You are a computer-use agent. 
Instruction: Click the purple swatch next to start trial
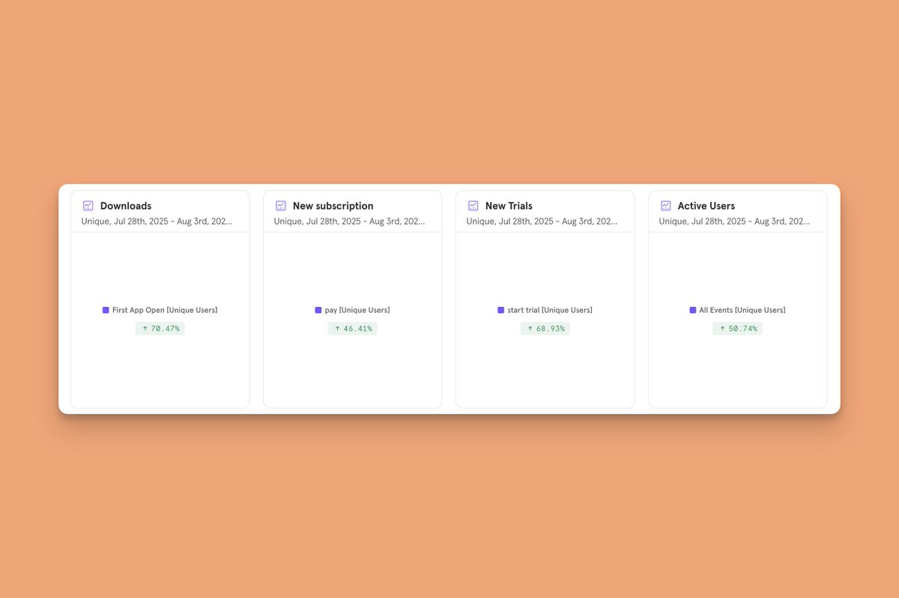point(500,310)
